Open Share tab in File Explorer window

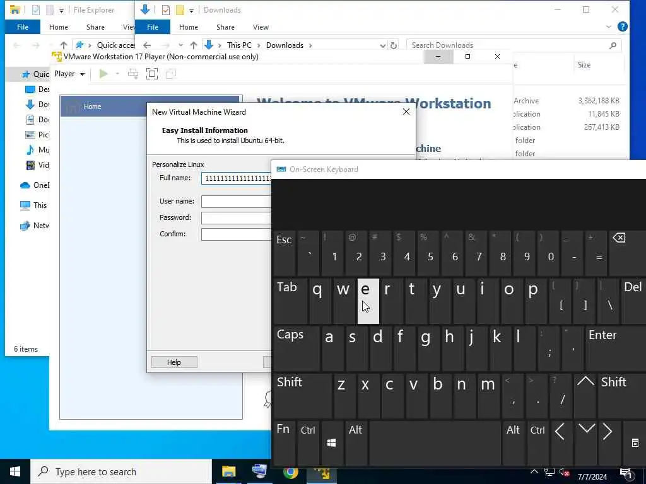tap(96, 27)
